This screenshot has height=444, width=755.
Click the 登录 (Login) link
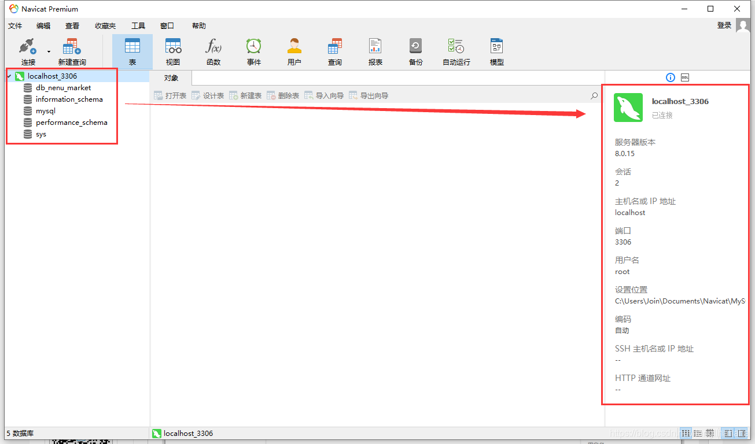point(724,25)
